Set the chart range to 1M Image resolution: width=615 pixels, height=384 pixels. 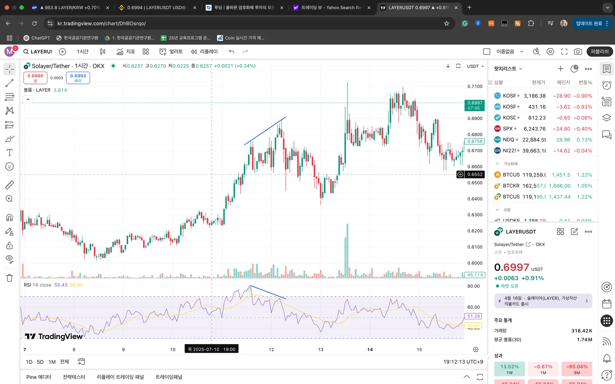pos(52,362)
